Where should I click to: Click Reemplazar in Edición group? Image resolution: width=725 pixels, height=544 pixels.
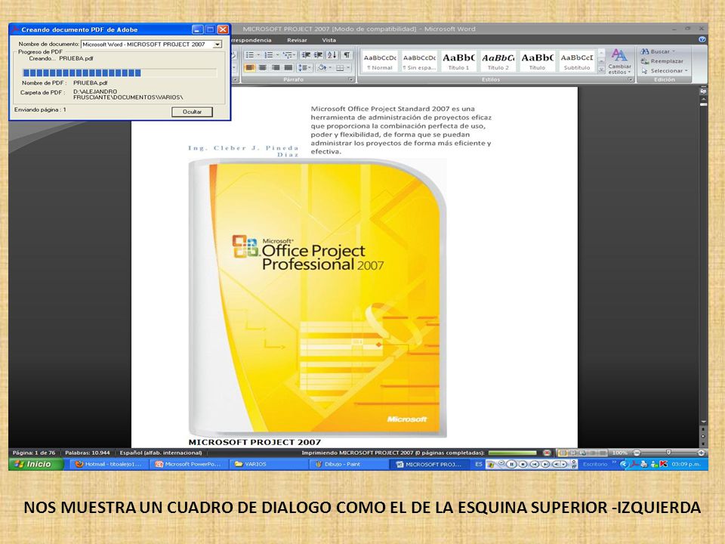[x=662, y=61]
